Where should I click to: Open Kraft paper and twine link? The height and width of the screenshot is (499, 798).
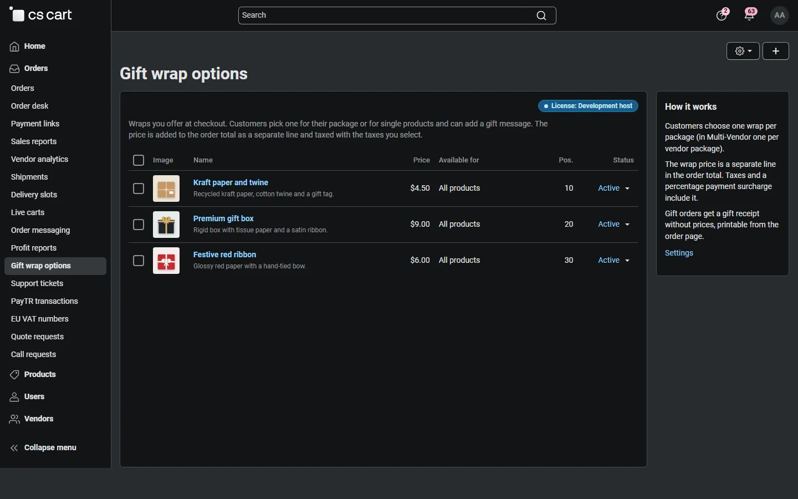(231, 182)
